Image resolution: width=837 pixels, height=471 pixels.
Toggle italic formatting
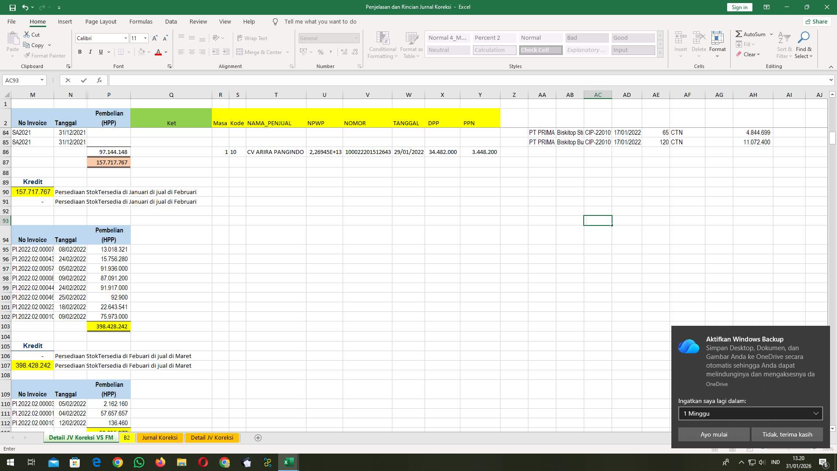pos(90,51)
